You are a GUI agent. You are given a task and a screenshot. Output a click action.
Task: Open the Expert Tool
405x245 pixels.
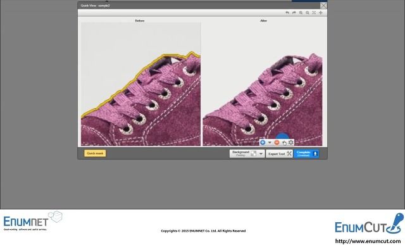point(279,154)
